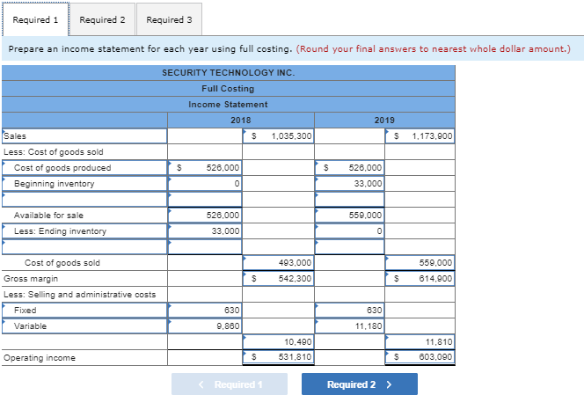This screenshot has width=584, height=417.
Task: Edit 2018 ending inventory value 33,000
Action: (205, 231)
